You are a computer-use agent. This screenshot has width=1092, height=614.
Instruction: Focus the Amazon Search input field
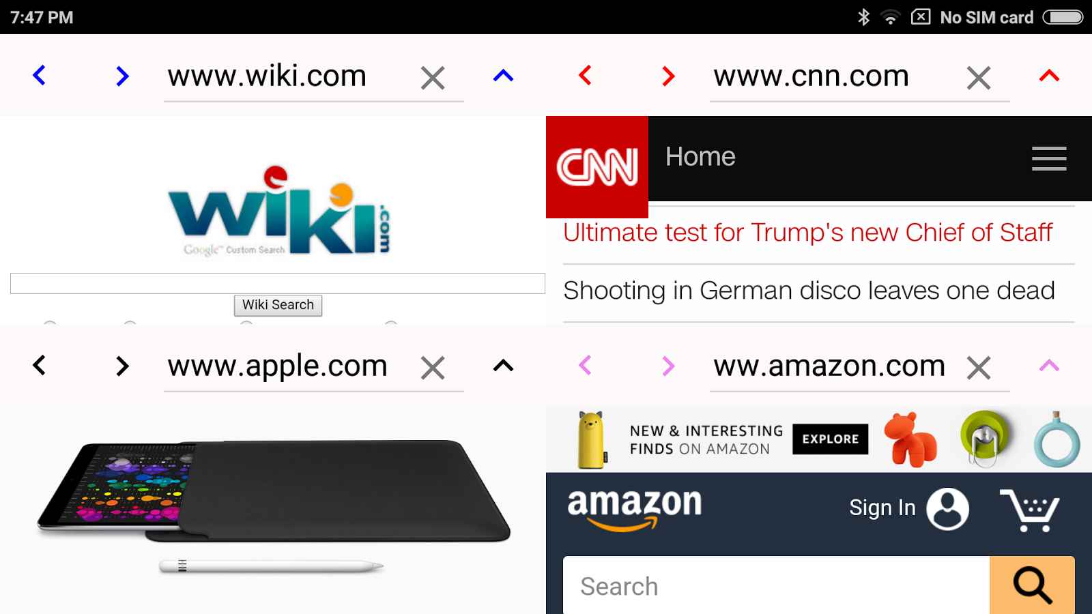776,585
